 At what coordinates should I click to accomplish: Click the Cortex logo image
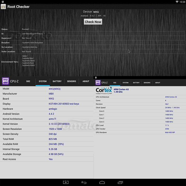104,90
